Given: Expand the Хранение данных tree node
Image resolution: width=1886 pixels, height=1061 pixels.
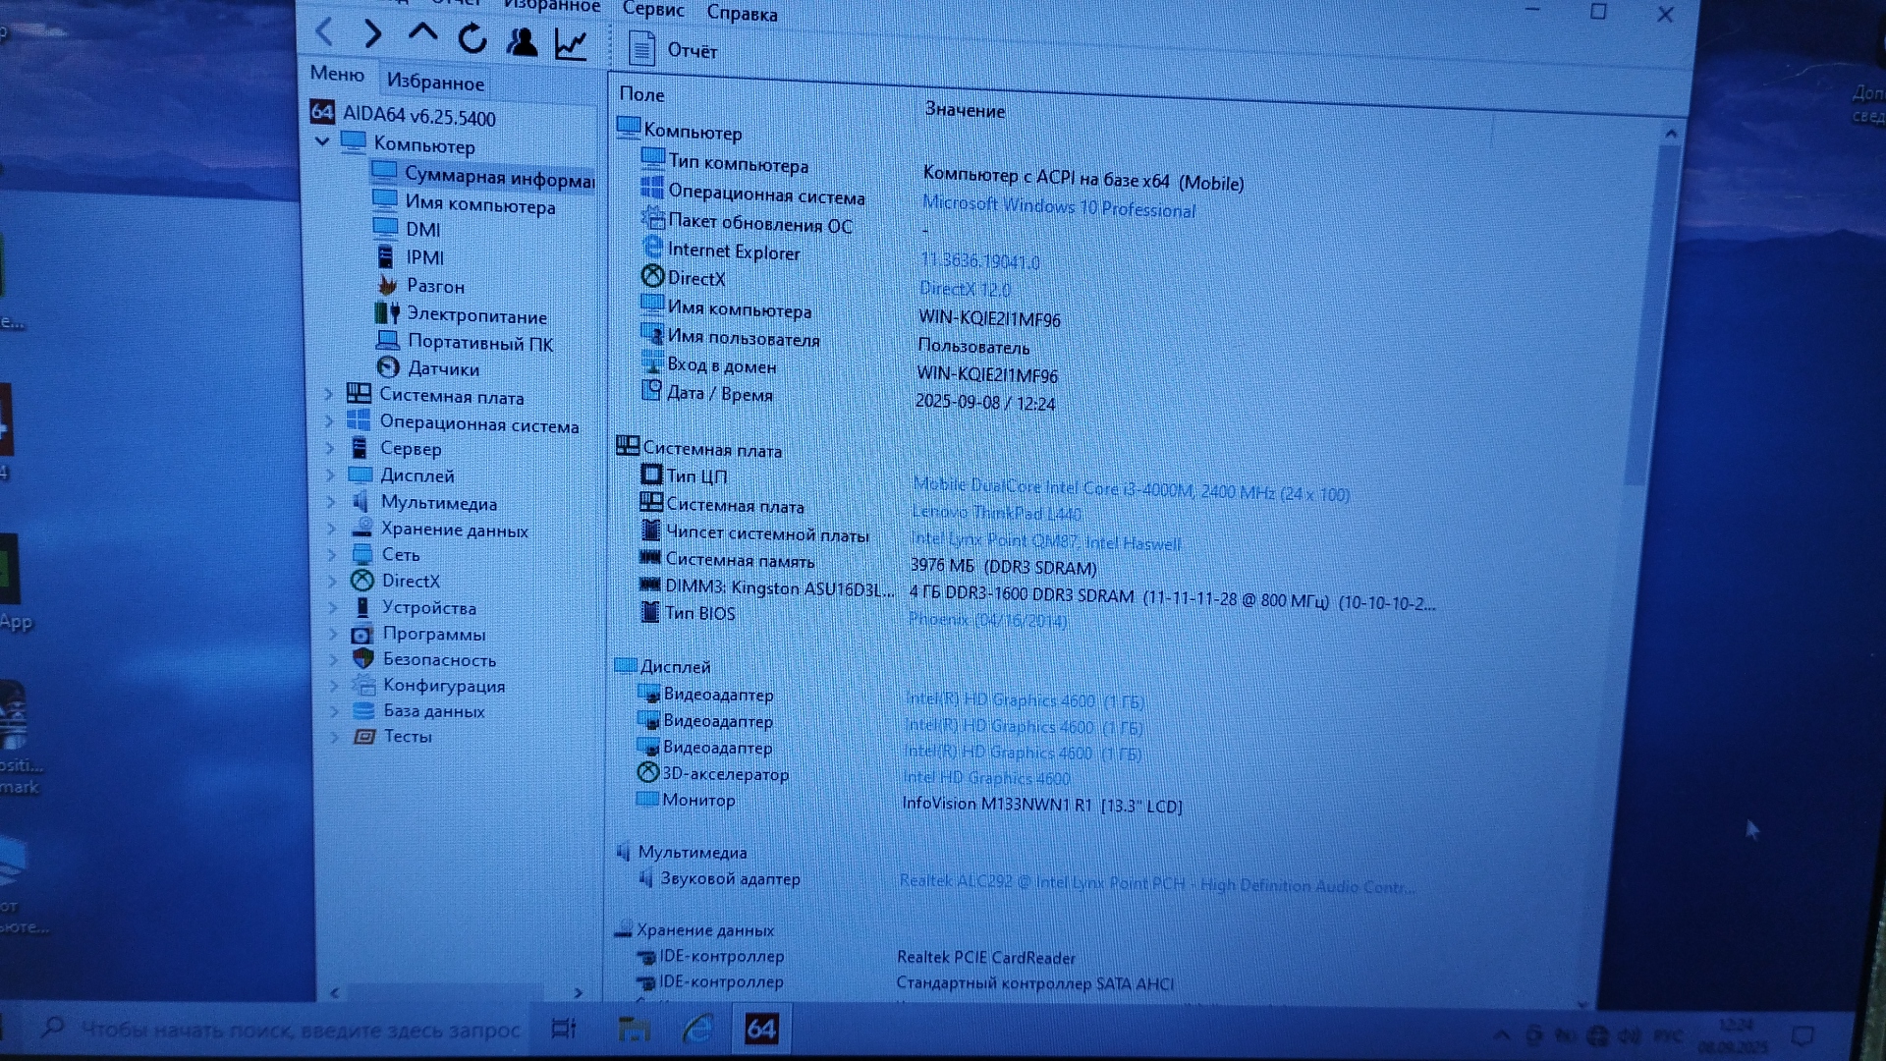Looking at the screenshot, I should click(x=331, y=529).
